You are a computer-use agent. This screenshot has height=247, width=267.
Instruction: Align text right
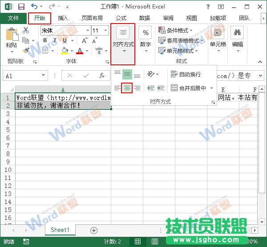[137, 88]
